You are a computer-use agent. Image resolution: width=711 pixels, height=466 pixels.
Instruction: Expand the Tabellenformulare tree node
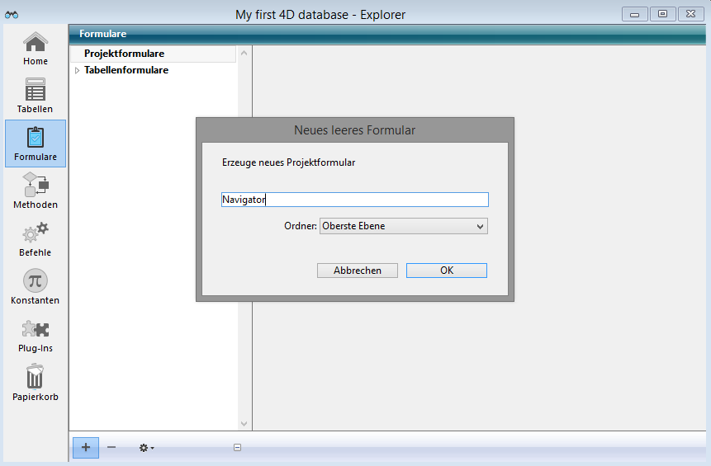[77, 70]
